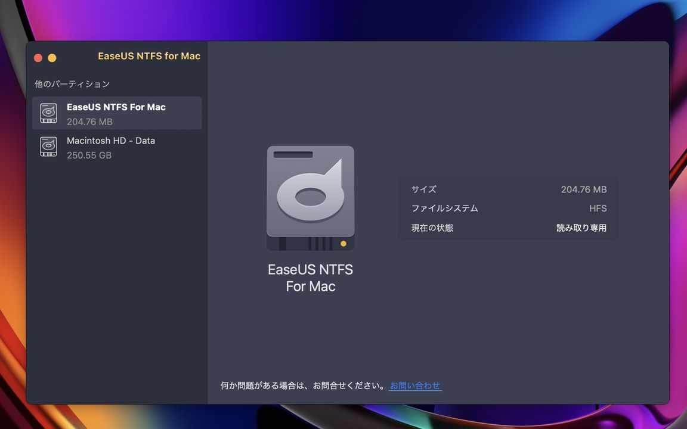Open the お問い合わせ contact link

pos(415,386)
